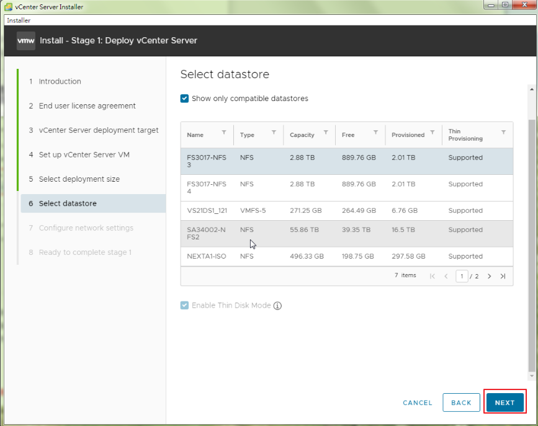Click the VMFS-5 type cell
The width and height of the screenshot is (538, 426).
pyautogui.click(x=253, y=211)
